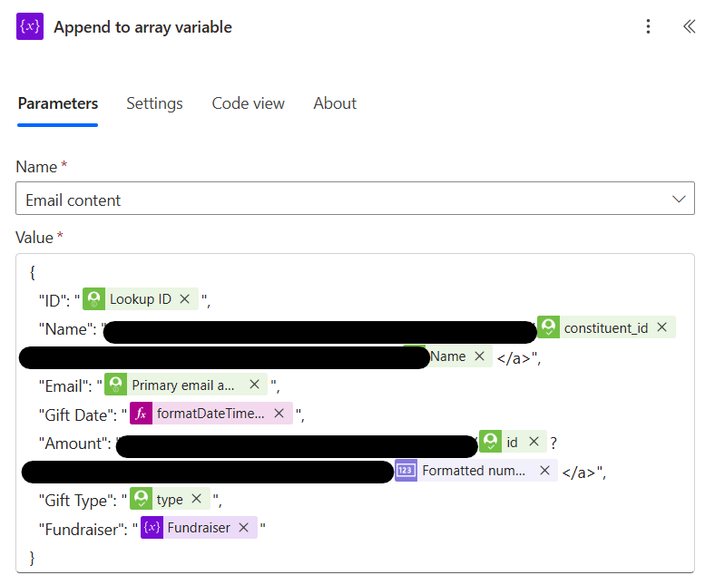
Task: Remove the Lookup ID token
Action: [185, 298]
